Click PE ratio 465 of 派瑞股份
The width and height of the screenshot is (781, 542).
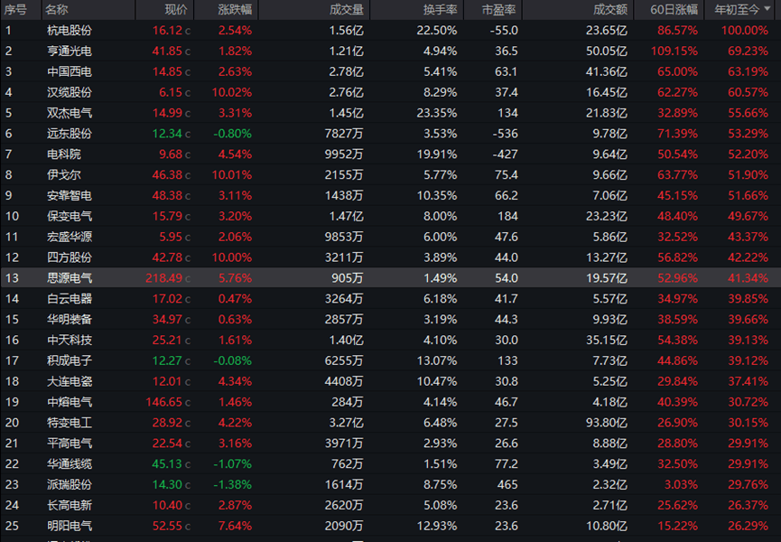507,485
